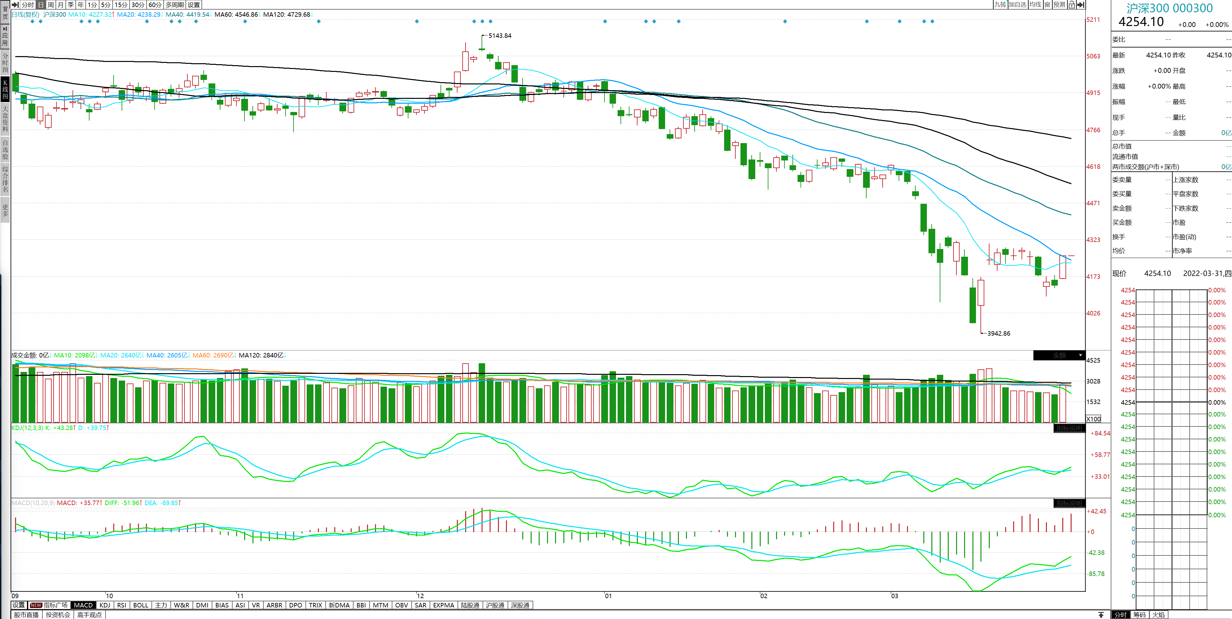Viewport: 1232px width, 619px height.
Task: Open 综合排名 in the left sidebar
Action: tap(5, 179)
